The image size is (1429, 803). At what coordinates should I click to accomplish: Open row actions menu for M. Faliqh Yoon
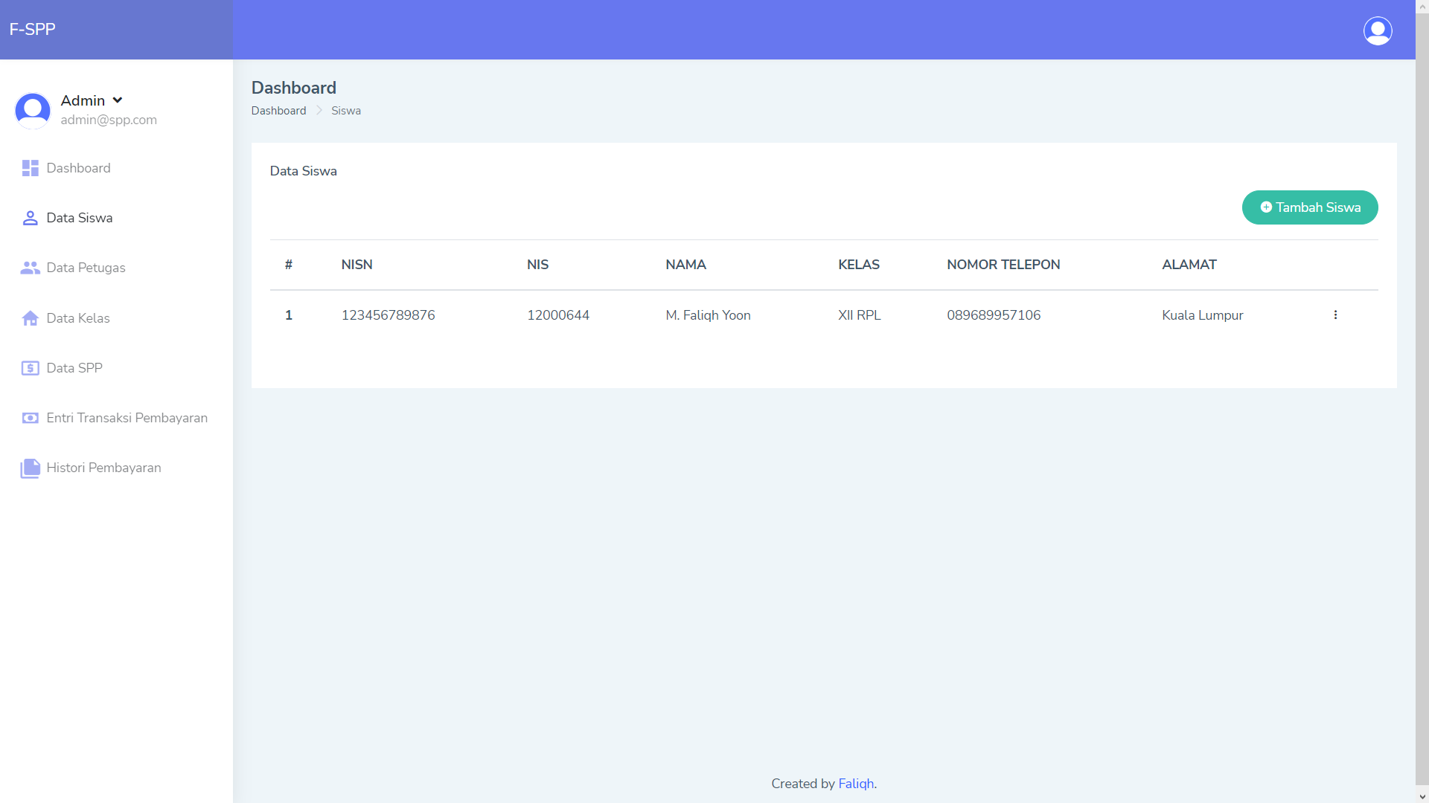[1335, 315]
